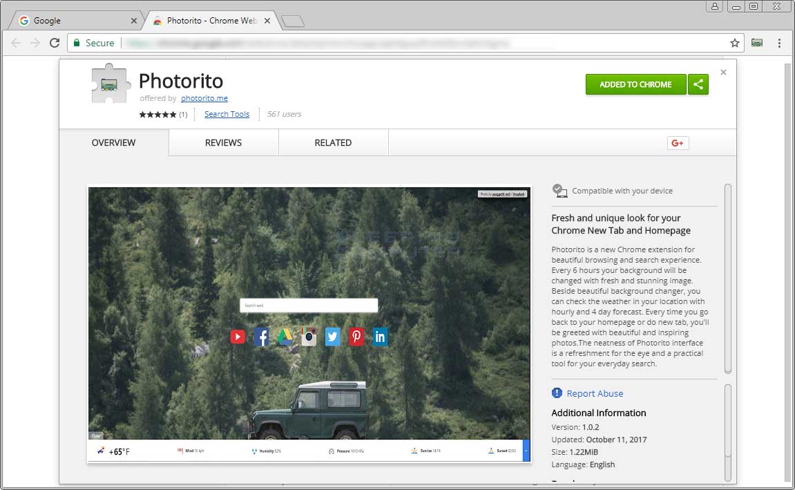Select the OVERVIEW tab
Viewport: 795px width, 490px height.
tap(113, 142)
